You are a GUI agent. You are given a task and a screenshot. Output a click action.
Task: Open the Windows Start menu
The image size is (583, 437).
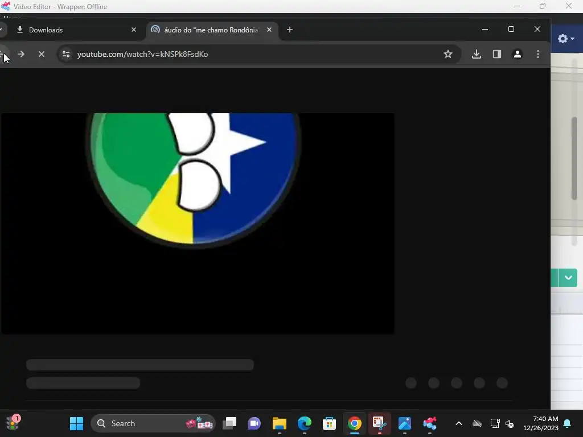click(77, 423)
